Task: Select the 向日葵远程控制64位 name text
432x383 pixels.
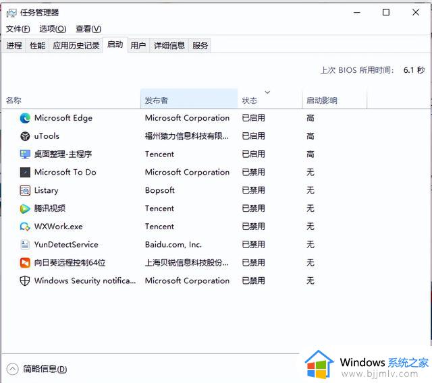Action: pos(70,263)
